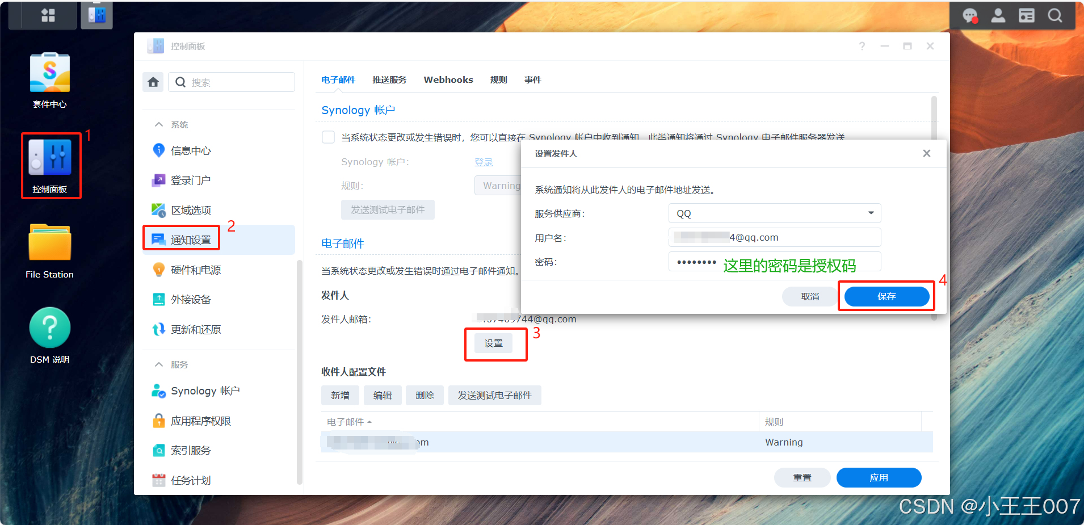Open File Station desktop icon
1084x525 pixels.
point(50,250)
